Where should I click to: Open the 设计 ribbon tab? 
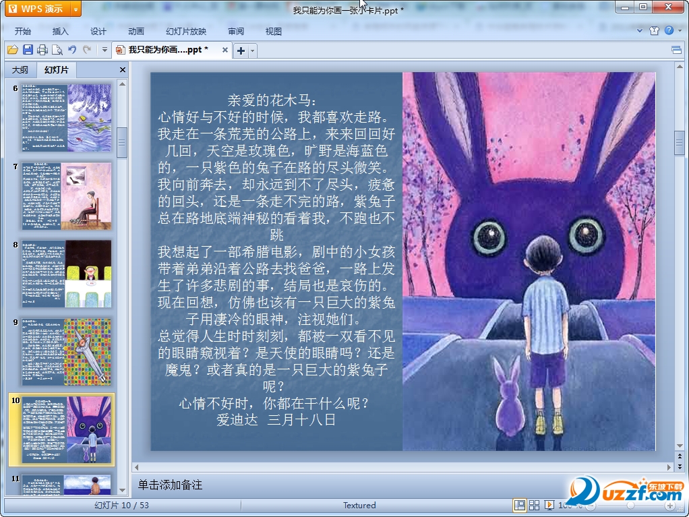pos(98,31)
